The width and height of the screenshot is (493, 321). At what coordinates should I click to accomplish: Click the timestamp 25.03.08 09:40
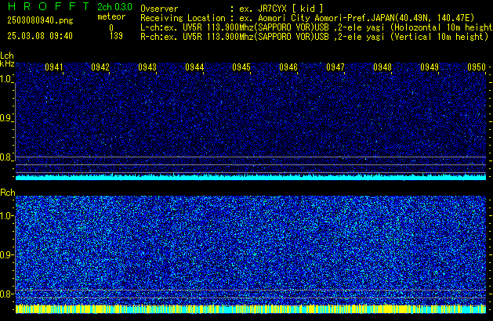pos(40,36)
